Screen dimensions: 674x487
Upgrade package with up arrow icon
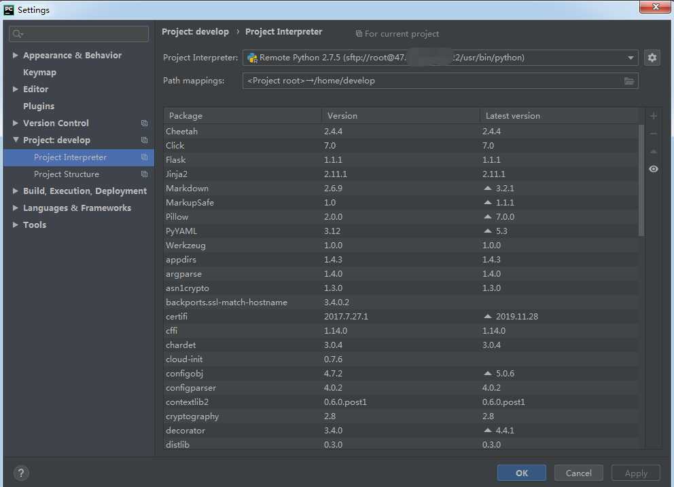(654, 151)
